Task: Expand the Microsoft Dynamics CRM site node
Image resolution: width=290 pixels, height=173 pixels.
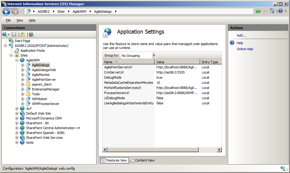Action: (17, 118)
